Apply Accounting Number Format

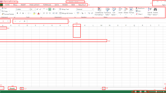[78, 13]
